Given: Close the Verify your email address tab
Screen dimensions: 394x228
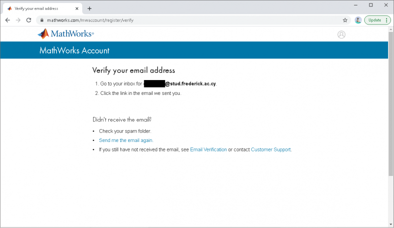Looking at the screenshot, I should (77, 8).
